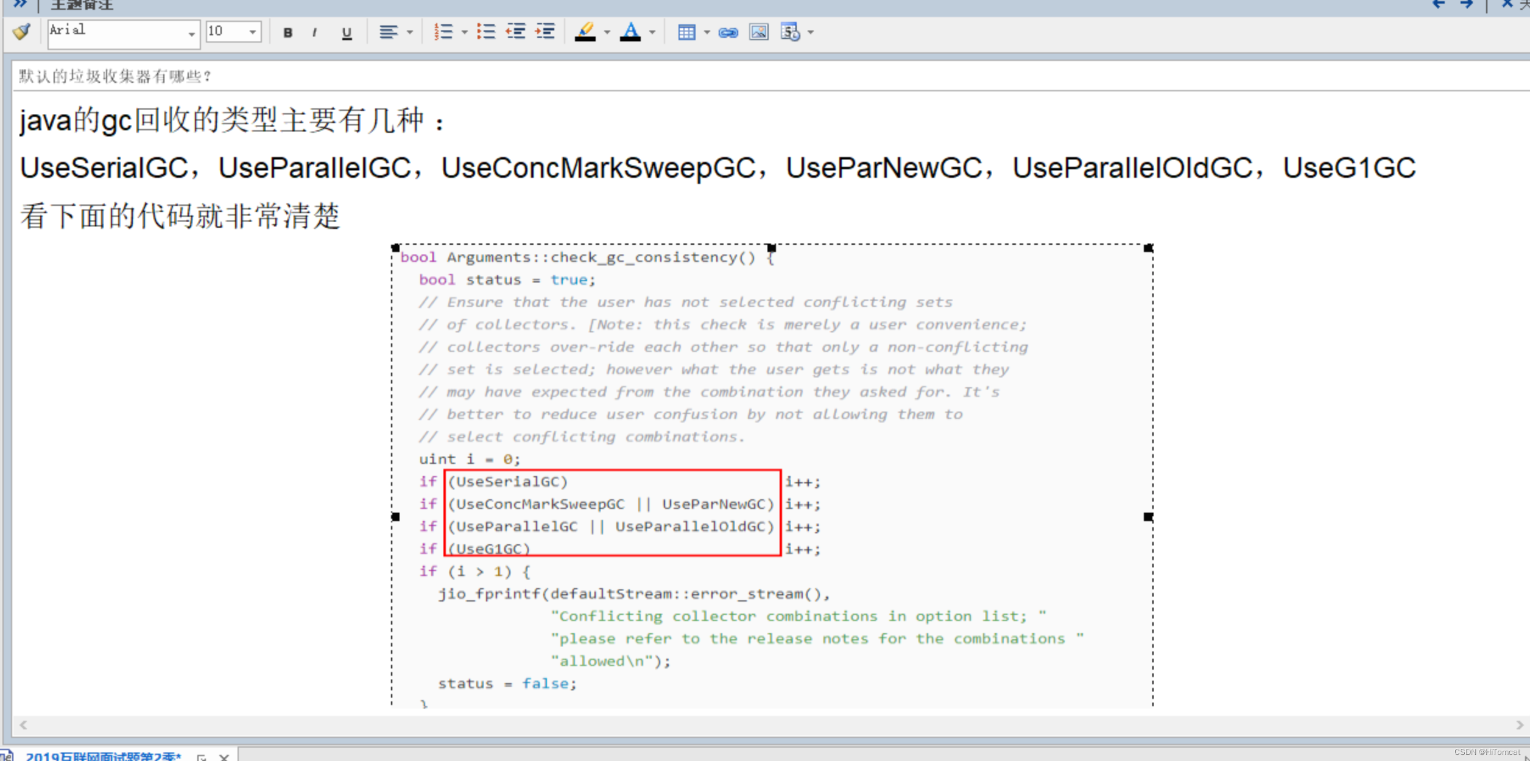This screenshot has height=761, width=1530.
Task: Click the clear formatting brush icon
Action: (21, 32)
